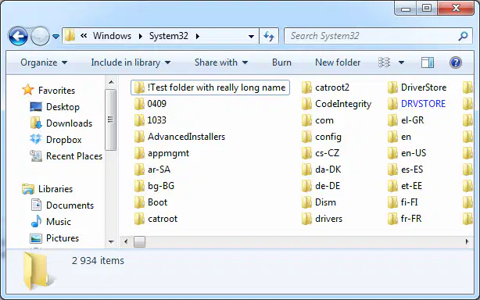The image size is (480, 300).
Task: Select AdvancedInstallers folder icon
Action: [139, 137]
